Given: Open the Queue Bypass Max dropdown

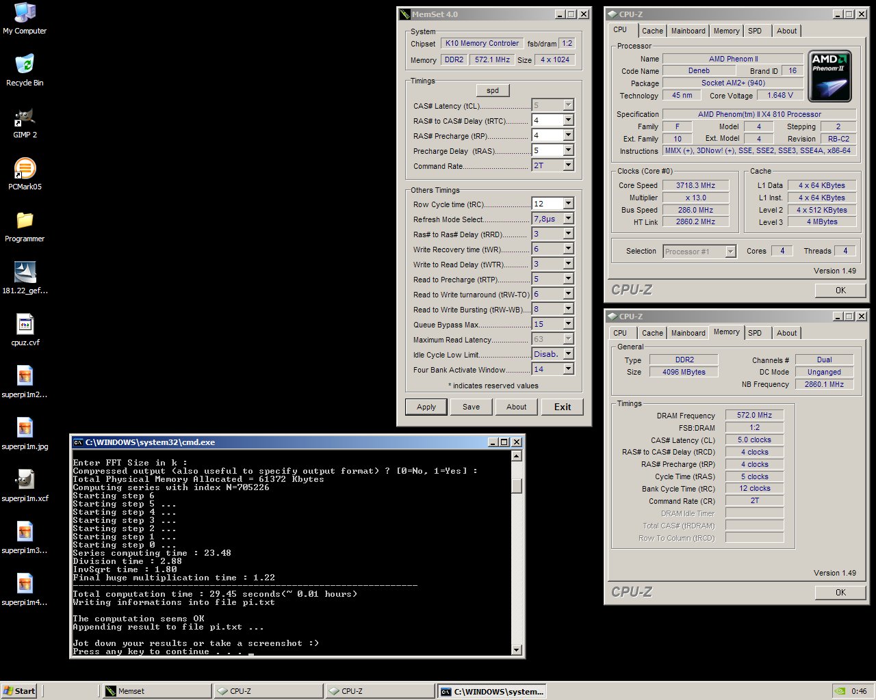Looking at the screenshot, I should coord(568,324).
